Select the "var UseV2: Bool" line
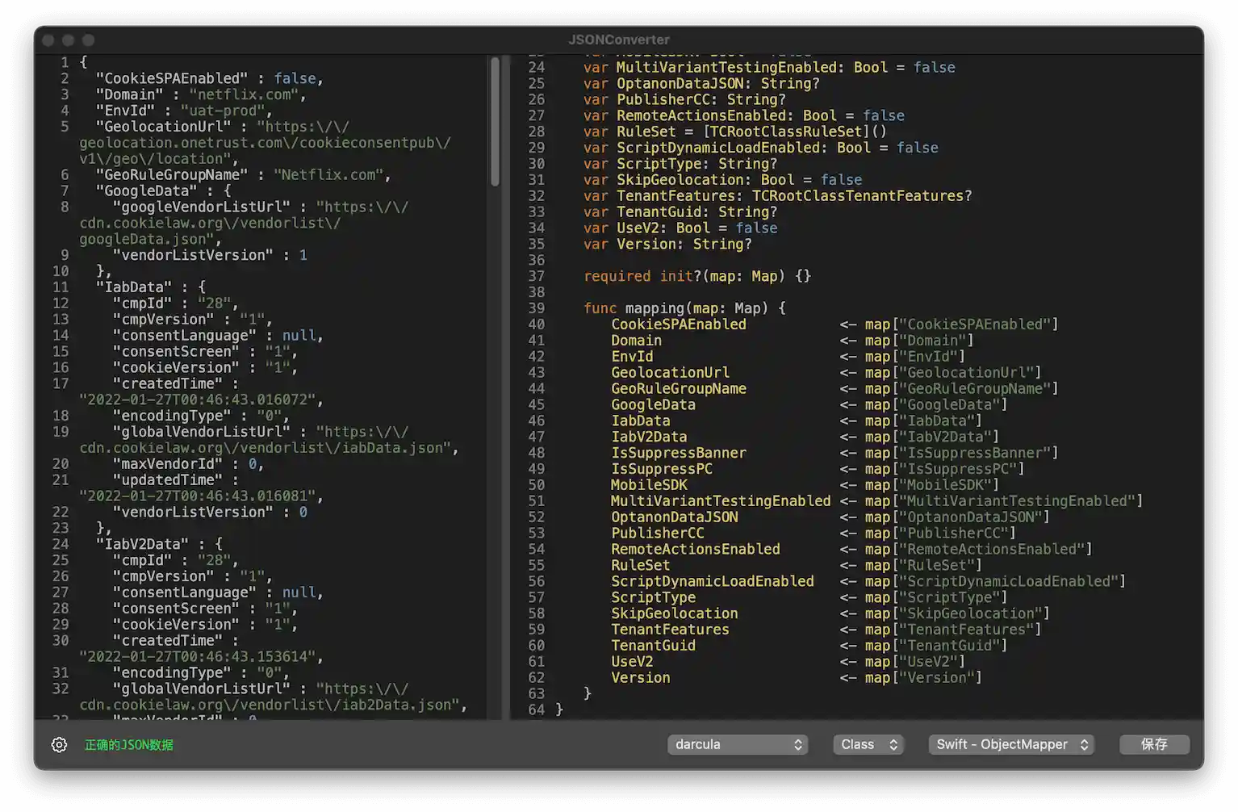Image resolution: width=1238 pixels, height=812 pixels. pos(680,228)
